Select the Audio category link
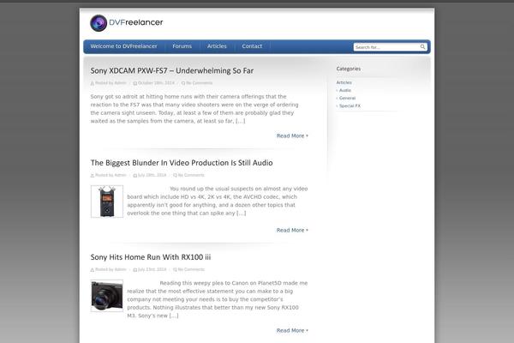Screen dimensions: 514x343 (345, 90)
